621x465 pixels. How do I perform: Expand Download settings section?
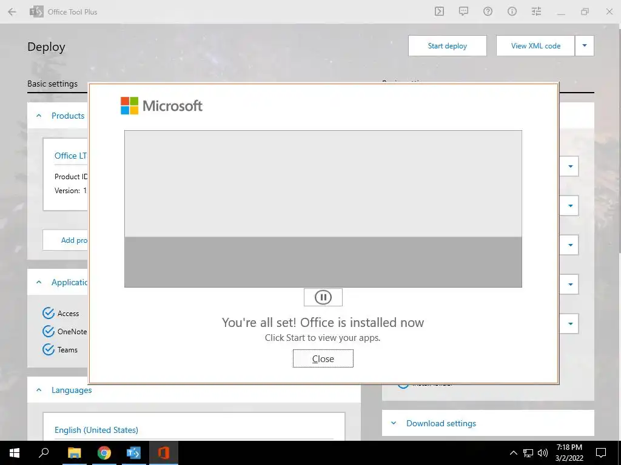click(394, 423)
